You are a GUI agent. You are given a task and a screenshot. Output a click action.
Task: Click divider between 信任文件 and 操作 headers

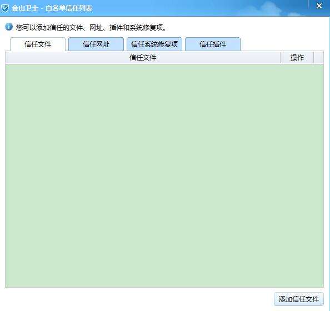[281, 57]
